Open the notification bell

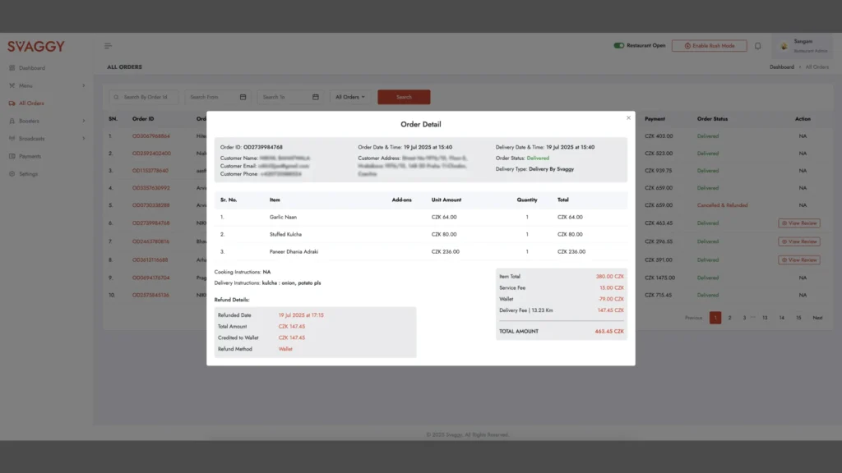[x=757, y=46]
